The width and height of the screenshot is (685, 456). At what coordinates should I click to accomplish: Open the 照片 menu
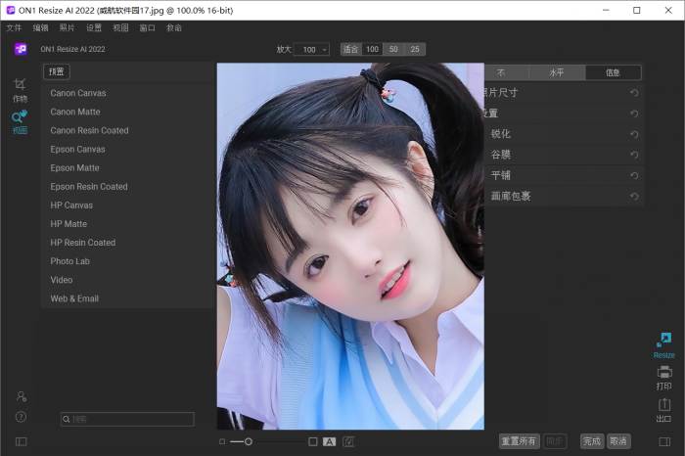click(67, 28)
